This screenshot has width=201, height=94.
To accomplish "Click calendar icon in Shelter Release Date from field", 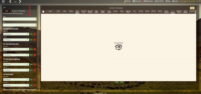I will tap(27, 64).
